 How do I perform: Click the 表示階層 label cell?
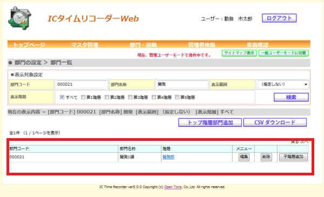31,97
